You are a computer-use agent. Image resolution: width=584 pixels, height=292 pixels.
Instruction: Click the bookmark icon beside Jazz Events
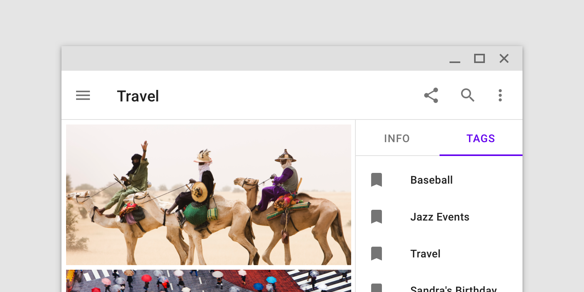pos(377,217)
